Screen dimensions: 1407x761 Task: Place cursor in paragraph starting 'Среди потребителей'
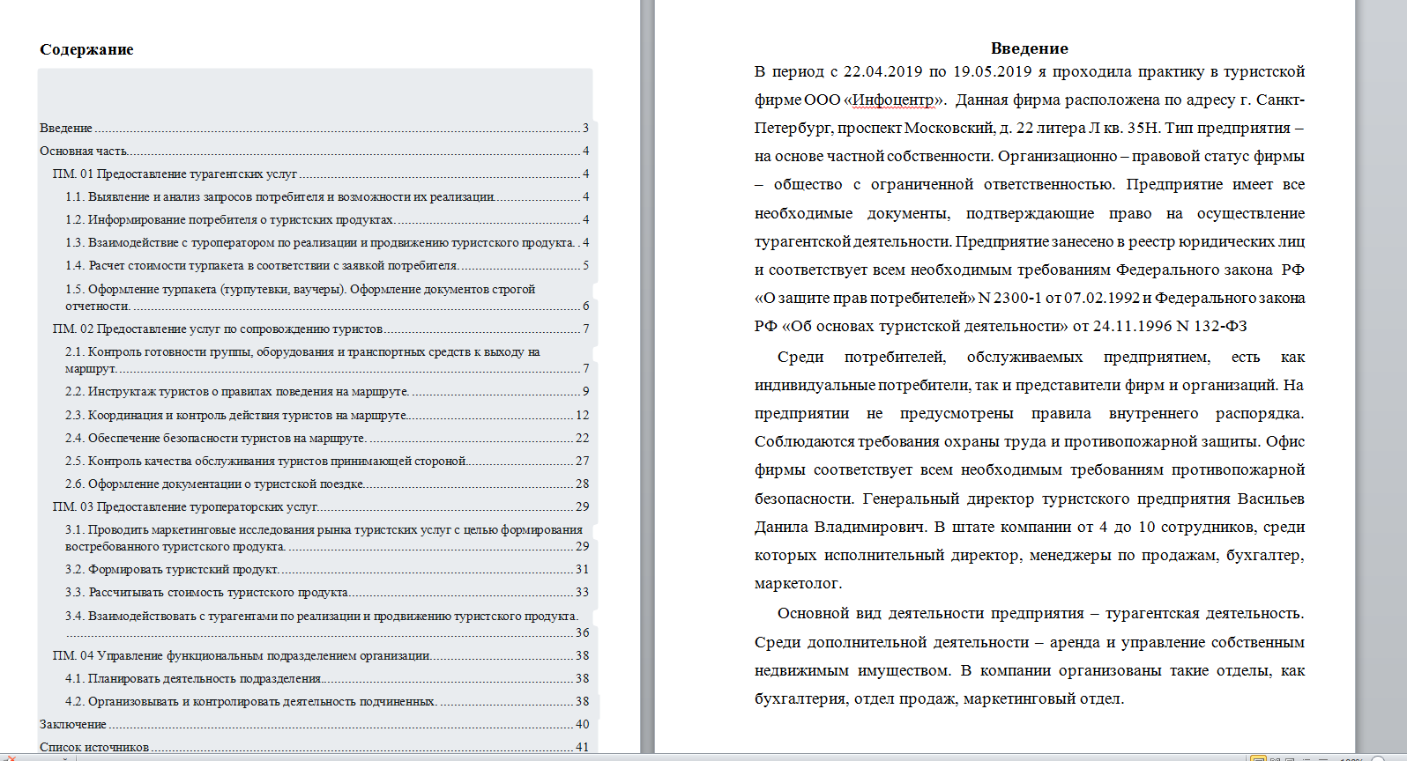point(1030,470)
